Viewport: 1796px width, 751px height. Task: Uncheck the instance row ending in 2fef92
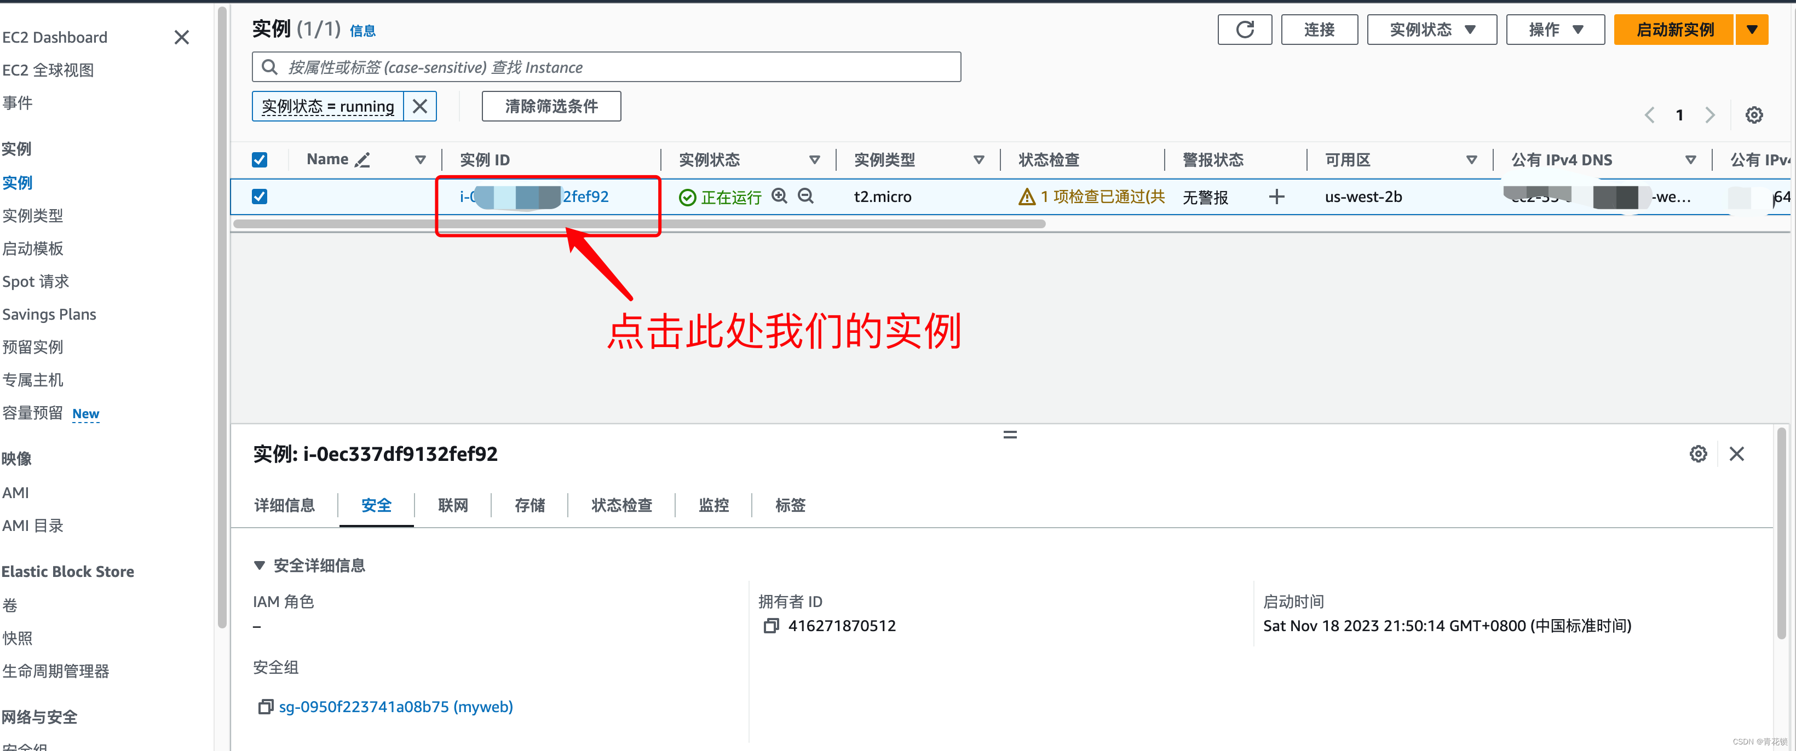pos(260,197)
